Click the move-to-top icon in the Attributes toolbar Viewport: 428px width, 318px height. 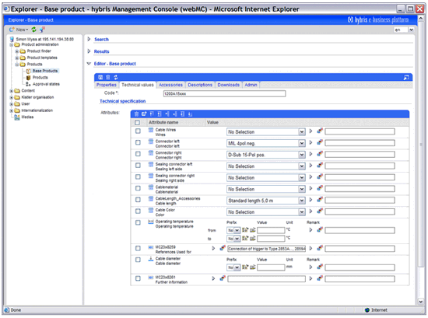tap(152, 114)
